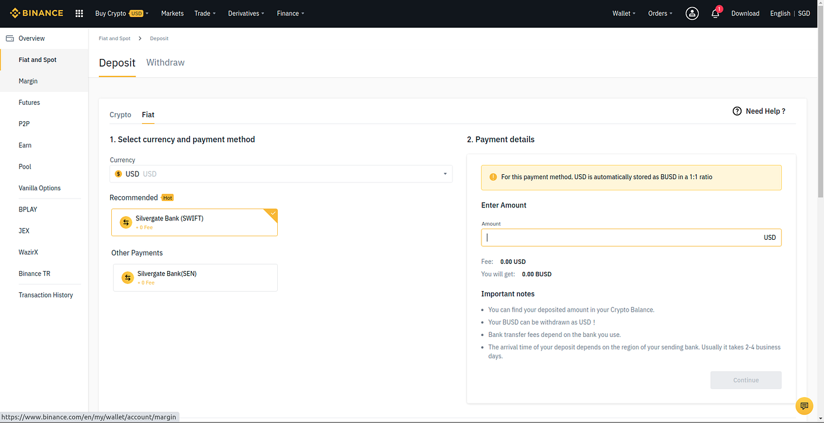Image resolution: width=824 pixels, height=423 pixels.
Task: Click the Silvergate Bank (SEN) transfer icon
Action: coord(128,277)
